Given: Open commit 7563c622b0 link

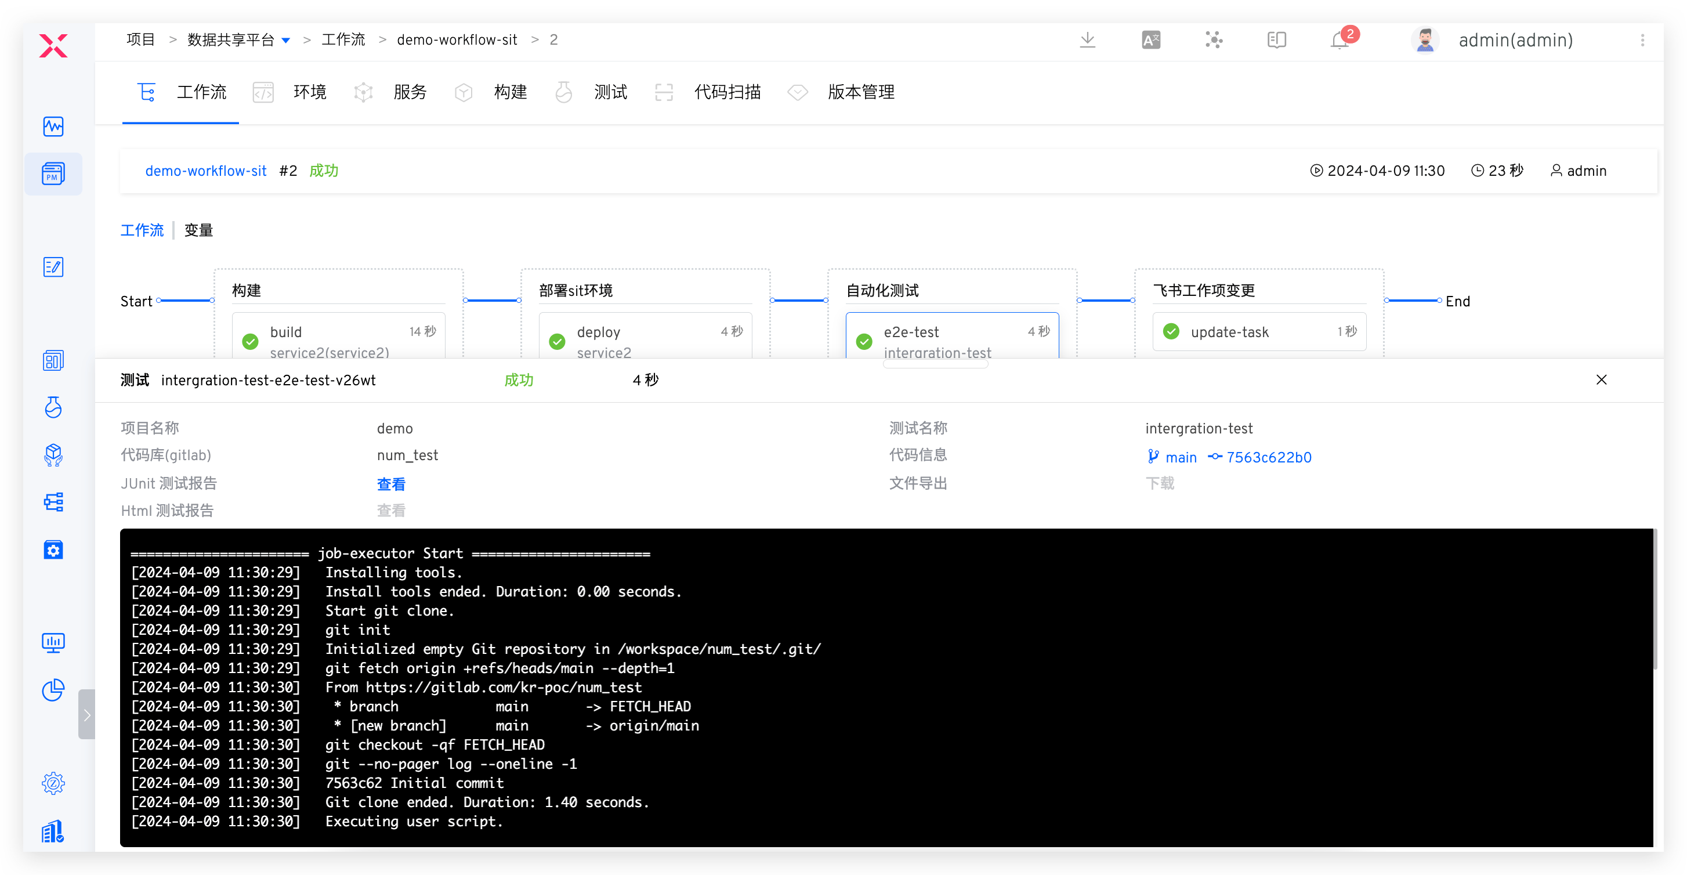Looking at the screenshot, I should click(1268, 457).
